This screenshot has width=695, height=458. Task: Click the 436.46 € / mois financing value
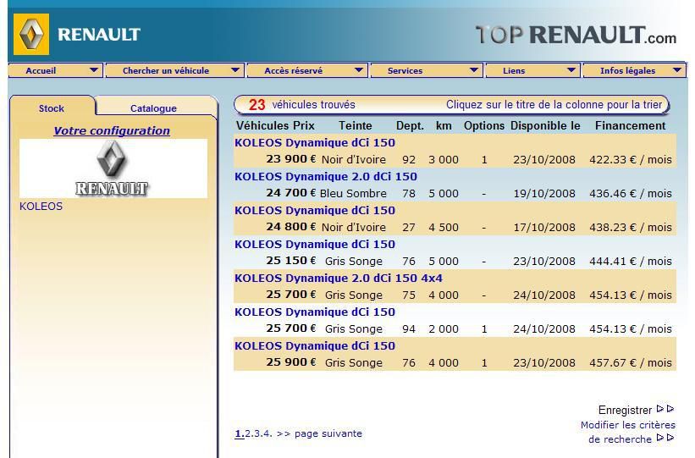coord(631,193)
